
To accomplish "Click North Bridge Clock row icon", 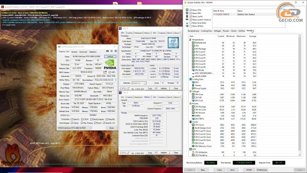I will 193,128.
